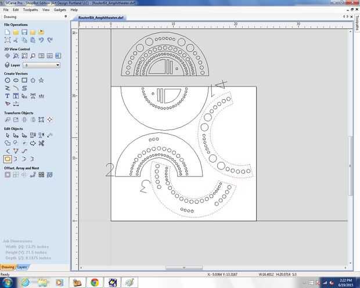Screen dimensions: 360x288
Task: Click the highlighted fillet tool icon
Action: tap(8, 159)
